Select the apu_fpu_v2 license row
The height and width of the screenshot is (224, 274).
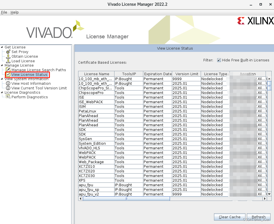click(x=172, y=194)
